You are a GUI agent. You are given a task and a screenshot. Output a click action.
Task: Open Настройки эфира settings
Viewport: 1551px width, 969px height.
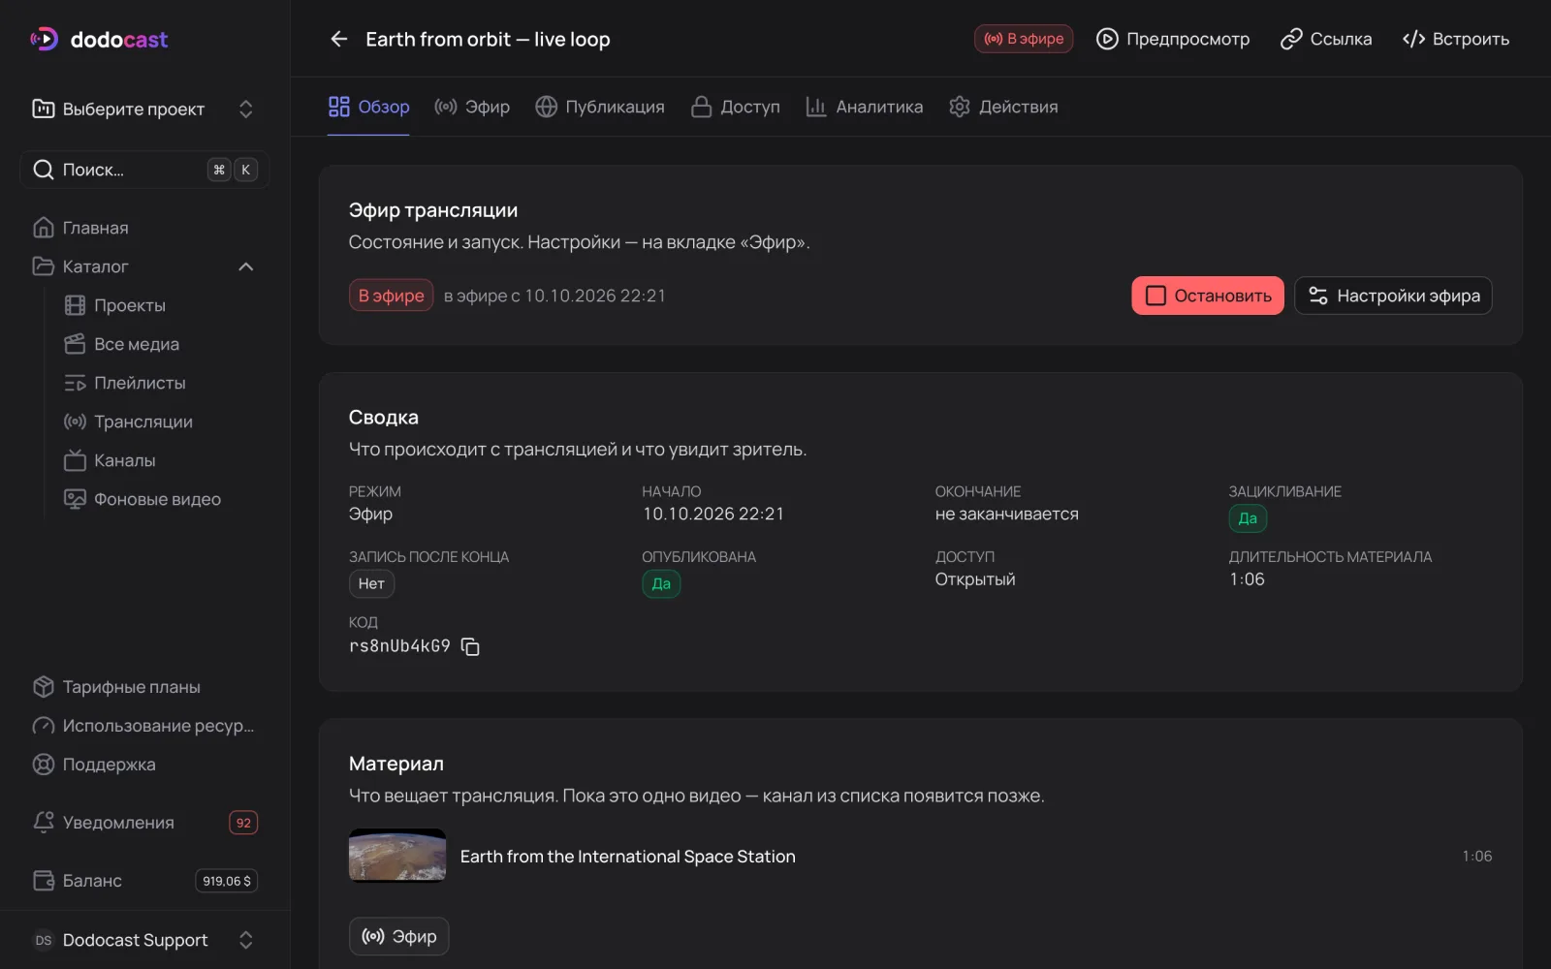tap(1394, 296)
